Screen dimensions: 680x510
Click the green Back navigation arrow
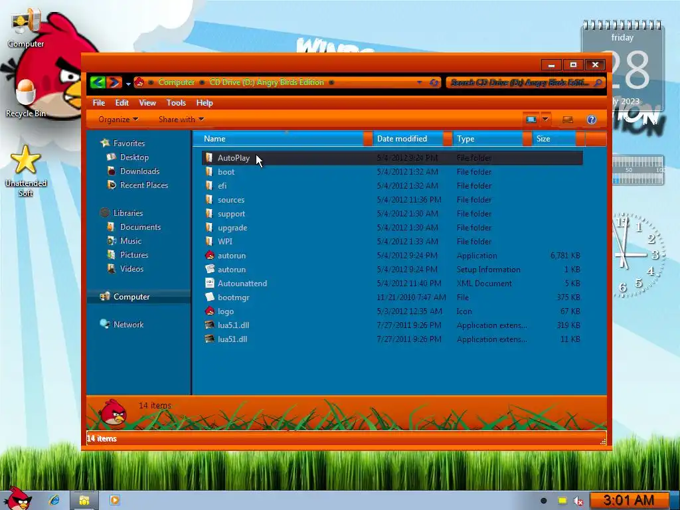coord(98,82)
